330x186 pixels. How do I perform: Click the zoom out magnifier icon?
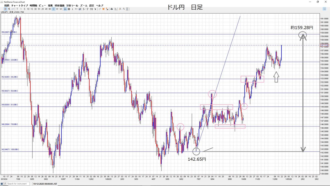pyautogui.click(x=124, y=9)
